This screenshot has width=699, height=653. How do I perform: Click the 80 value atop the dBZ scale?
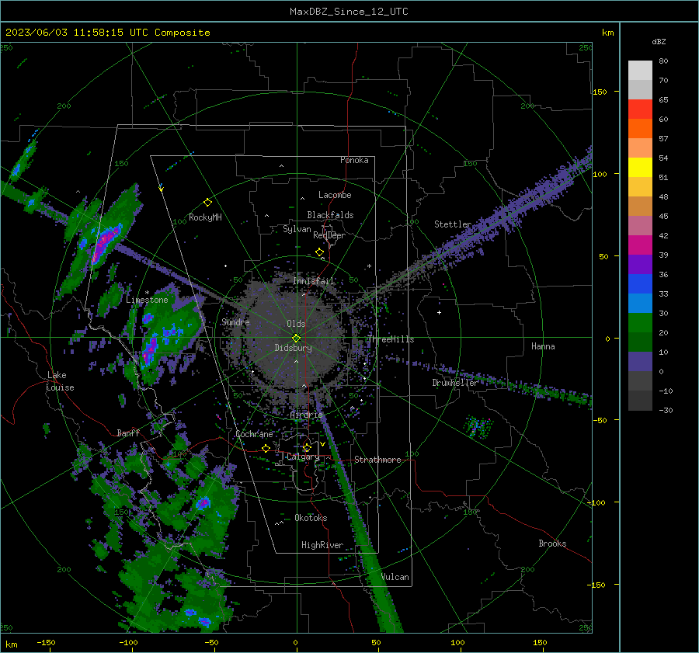tap(663, 61)
